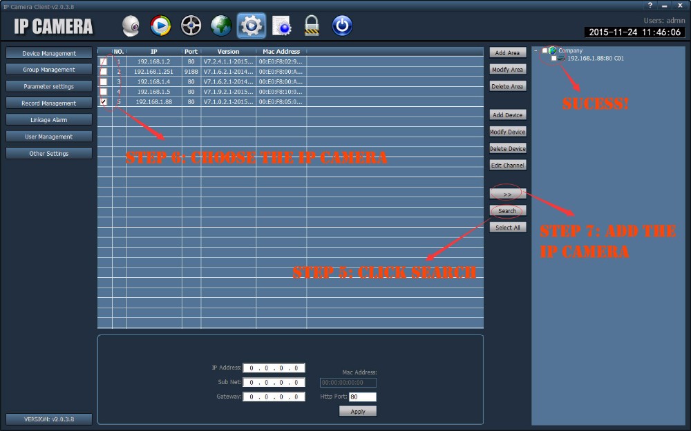Click the Delete Device button

click(508, 149)
